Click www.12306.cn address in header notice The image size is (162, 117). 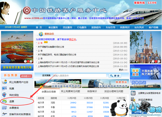(33, 18)
